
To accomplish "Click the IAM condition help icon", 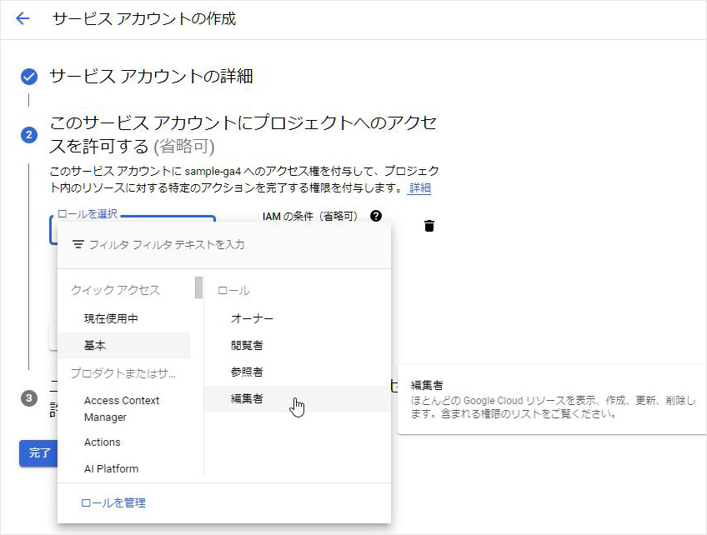I will (376, 216).
